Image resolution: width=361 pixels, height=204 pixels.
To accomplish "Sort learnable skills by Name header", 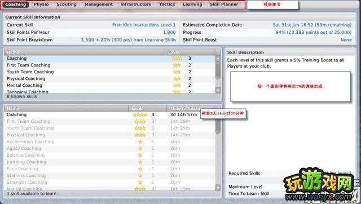I will pyautogui.click(x=66, y=108).
